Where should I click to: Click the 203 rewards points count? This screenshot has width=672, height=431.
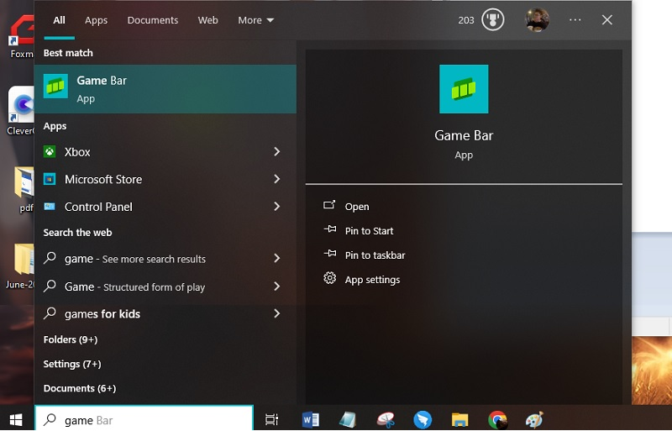pos(466,20)
